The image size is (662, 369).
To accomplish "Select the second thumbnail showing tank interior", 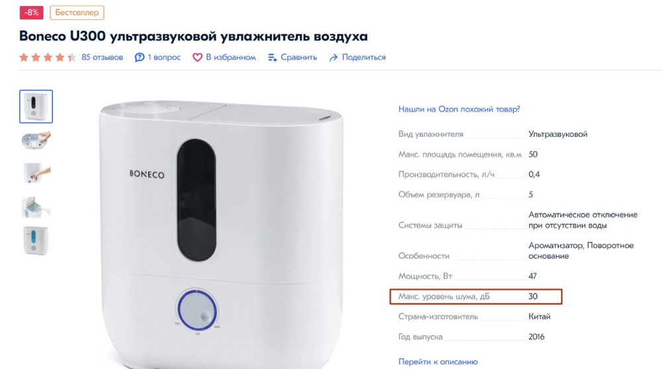I will 36,140.
